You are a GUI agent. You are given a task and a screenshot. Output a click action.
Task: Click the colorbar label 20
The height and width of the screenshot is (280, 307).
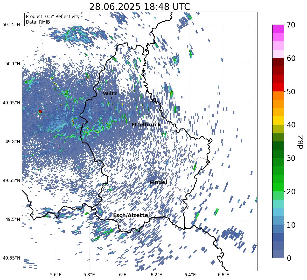tap(291, 192)
